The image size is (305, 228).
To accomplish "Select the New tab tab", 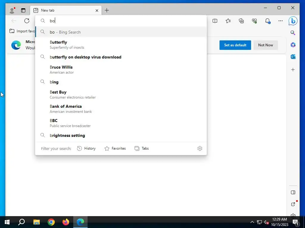I will pyautogui.click(x=66, y=10).
